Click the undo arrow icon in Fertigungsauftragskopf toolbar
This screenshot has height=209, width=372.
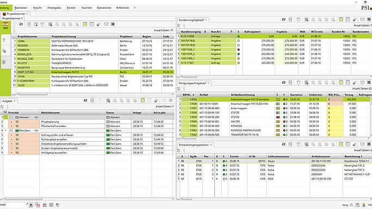pos(355,83)
